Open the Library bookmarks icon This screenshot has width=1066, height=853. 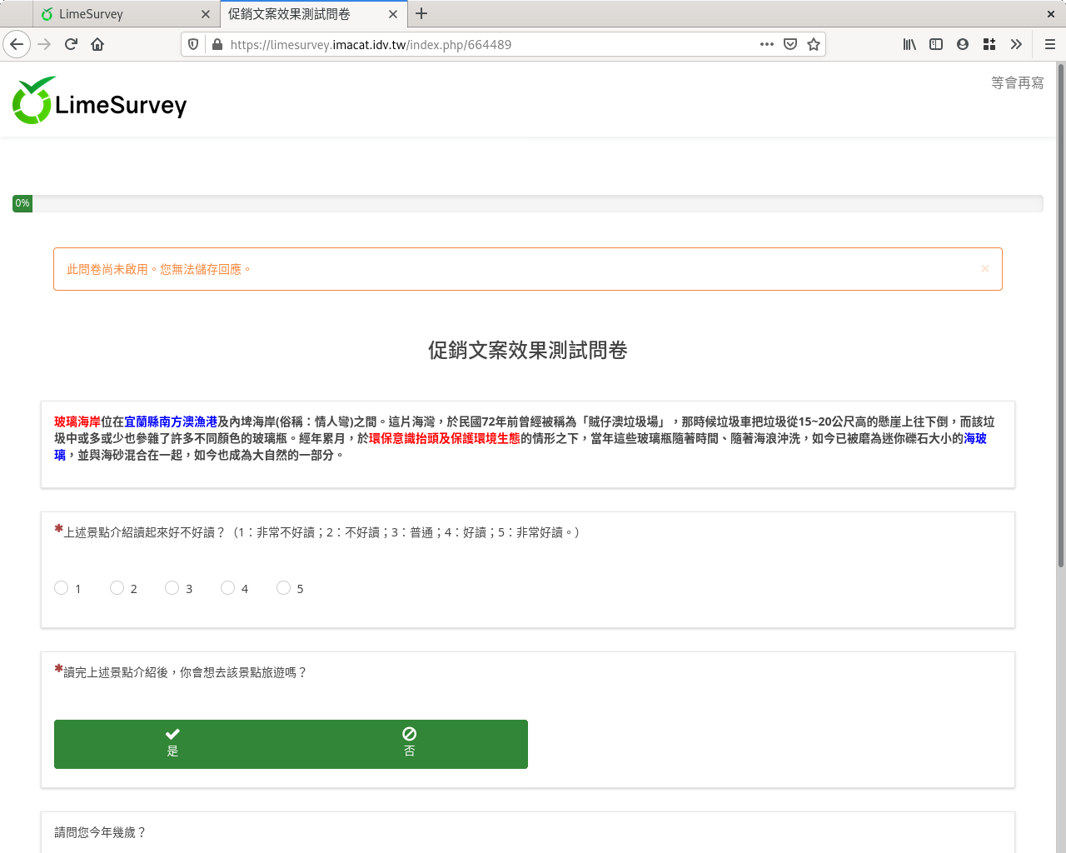point(909,44)
